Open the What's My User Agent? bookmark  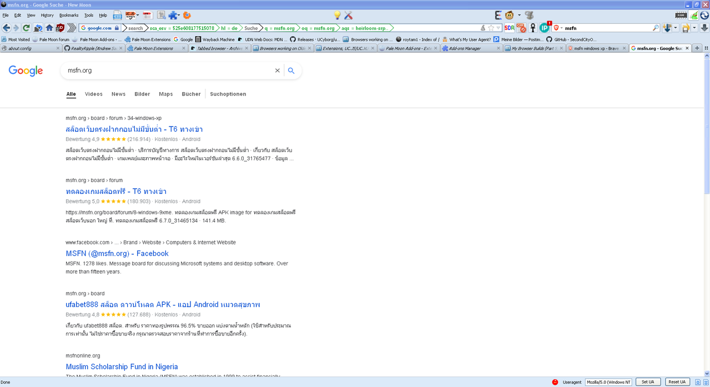pyautogui.click(x=466, y=39)
